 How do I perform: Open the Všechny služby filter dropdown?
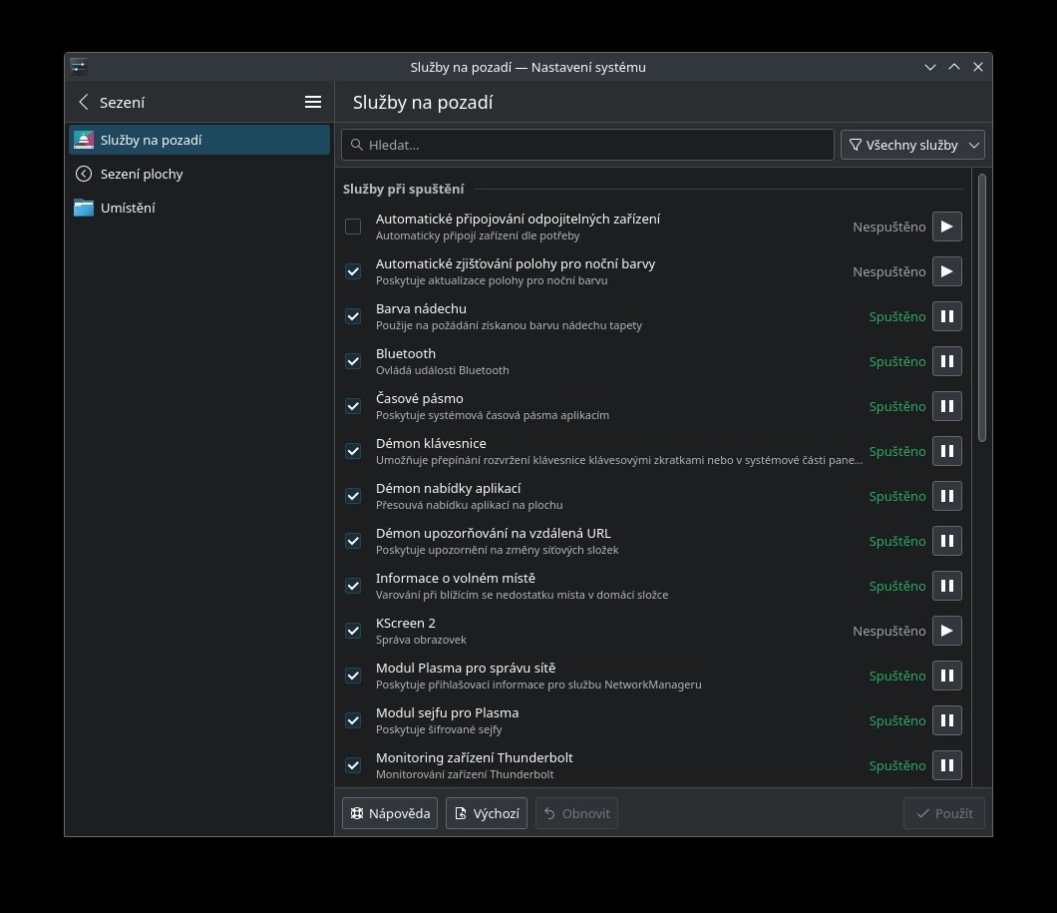912,145
